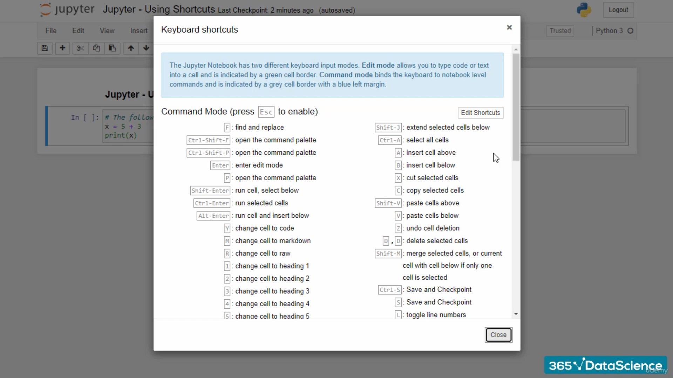Click the Close button in dialog
This screenshot has width=673, height=378.
pos(498,335)
